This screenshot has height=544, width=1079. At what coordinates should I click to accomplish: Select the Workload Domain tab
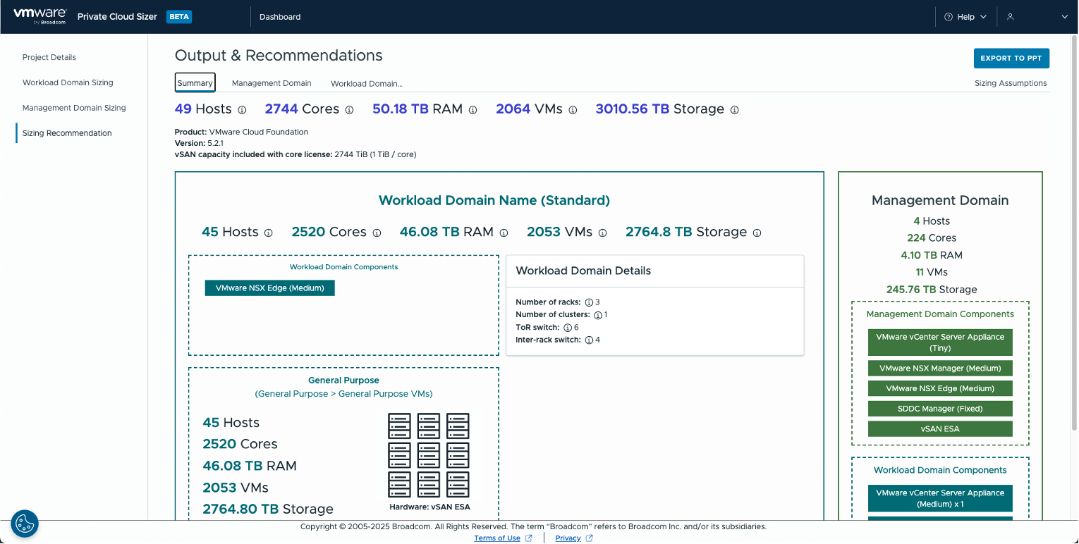(366, 84)
